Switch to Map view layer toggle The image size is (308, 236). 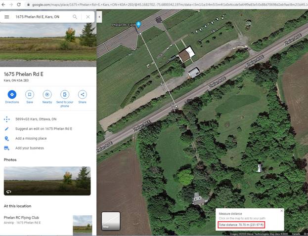tap(111, 221)
